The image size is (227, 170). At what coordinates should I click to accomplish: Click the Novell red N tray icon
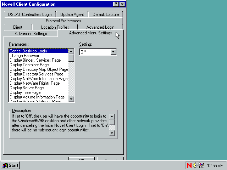(x=189, y=165)
